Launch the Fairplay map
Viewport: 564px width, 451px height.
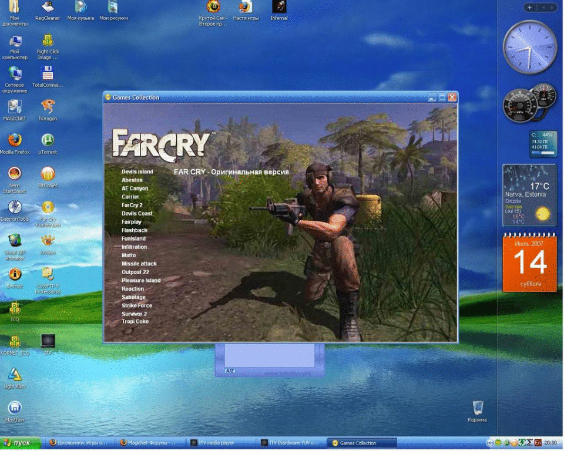pyautogui.click(x=131, y=222)
